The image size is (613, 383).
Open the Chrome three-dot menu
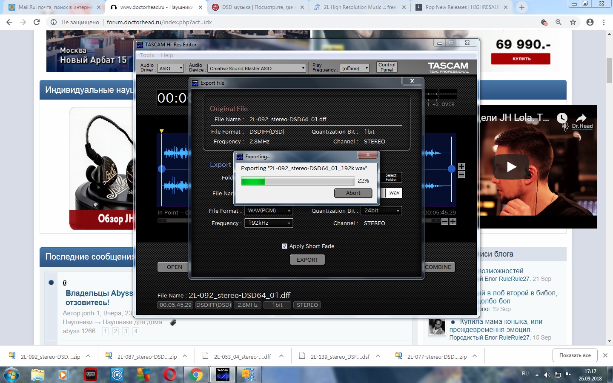(x=604, y=22)
